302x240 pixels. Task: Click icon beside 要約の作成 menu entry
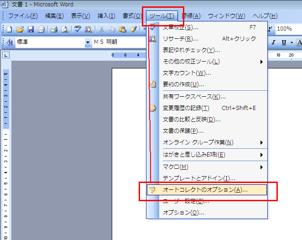point(153,84)
